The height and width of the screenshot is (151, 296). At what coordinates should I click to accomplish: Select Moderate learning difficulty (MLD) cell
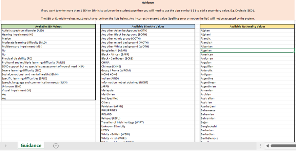(x=48, y=43)
